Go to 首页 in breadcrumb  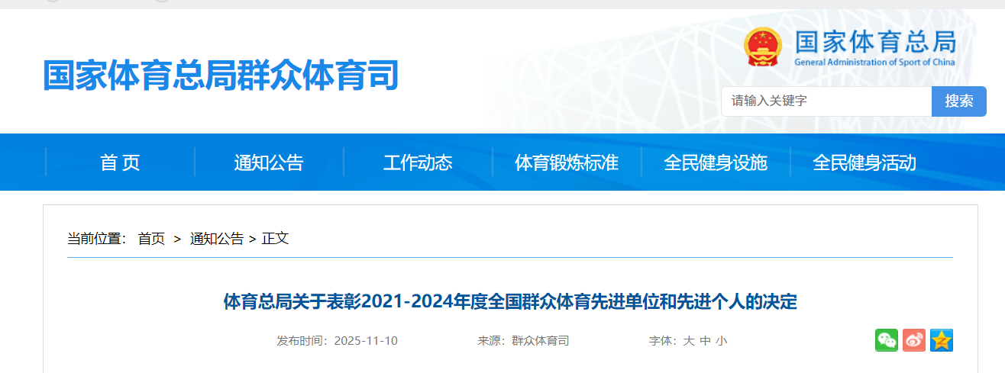coord(151,239)
